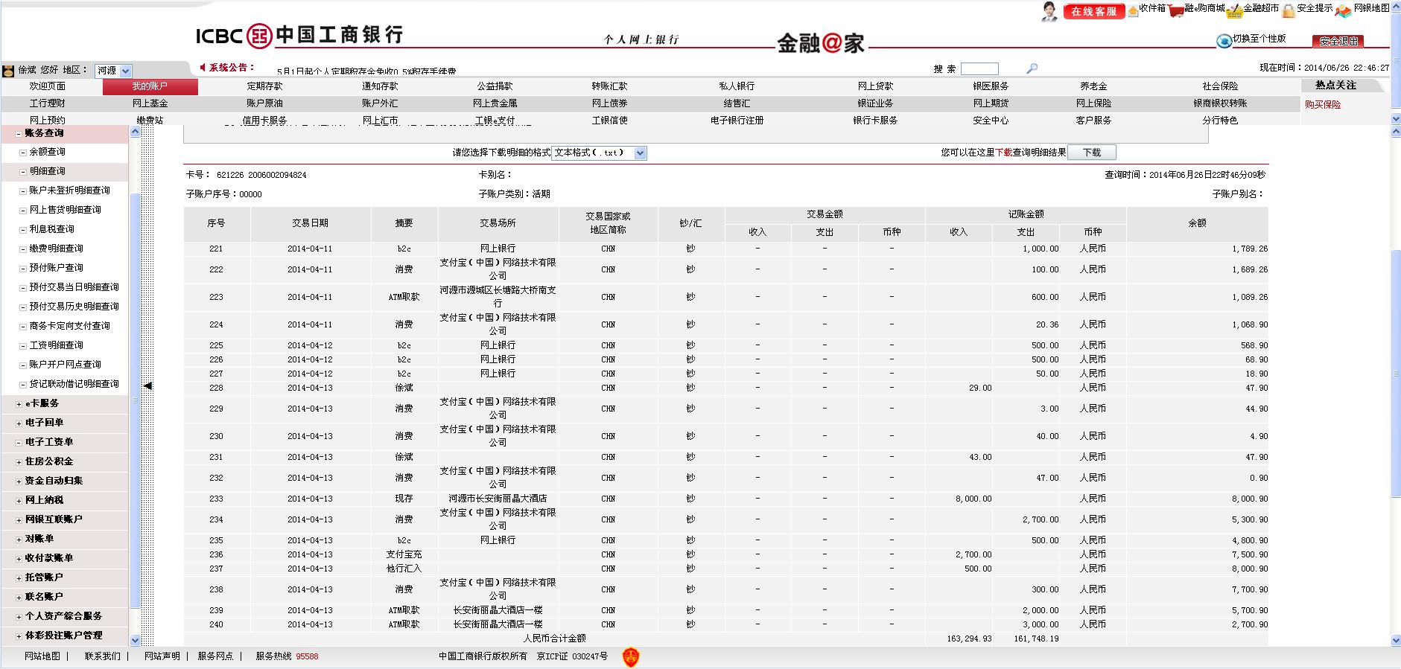The image size is (1401, 669).
Task: Click the red shopping cart icon
Action: [x=1176, y=10]
